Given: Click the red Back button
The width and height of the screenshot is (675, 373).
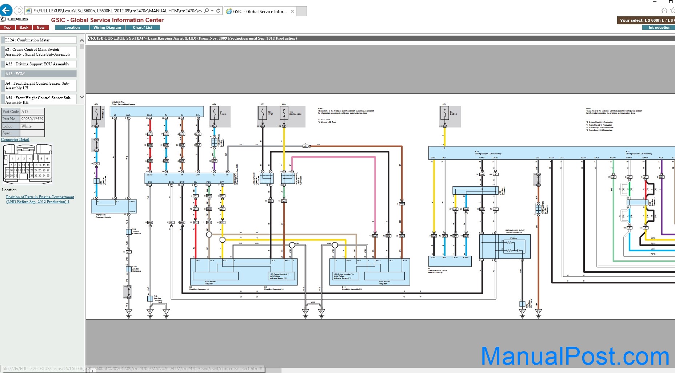Looking at the screenshot, I should point(24,28).
